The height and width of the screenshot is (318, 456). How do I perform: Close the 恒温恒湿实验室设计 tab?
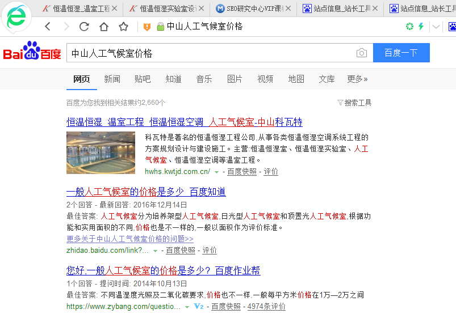[201, 9]
